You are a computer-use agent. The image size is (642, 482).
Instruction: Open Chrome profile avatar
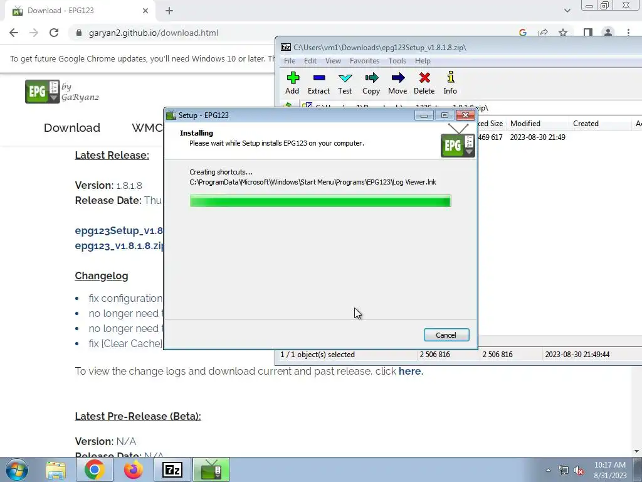coord(608,33)
